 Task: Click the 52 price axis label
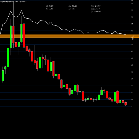pyautogui.click(x=132, y=44)
